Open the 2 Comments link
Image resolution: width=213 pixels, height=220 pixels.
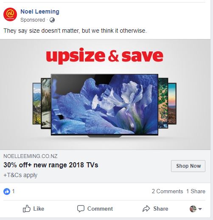pos(167,191)
